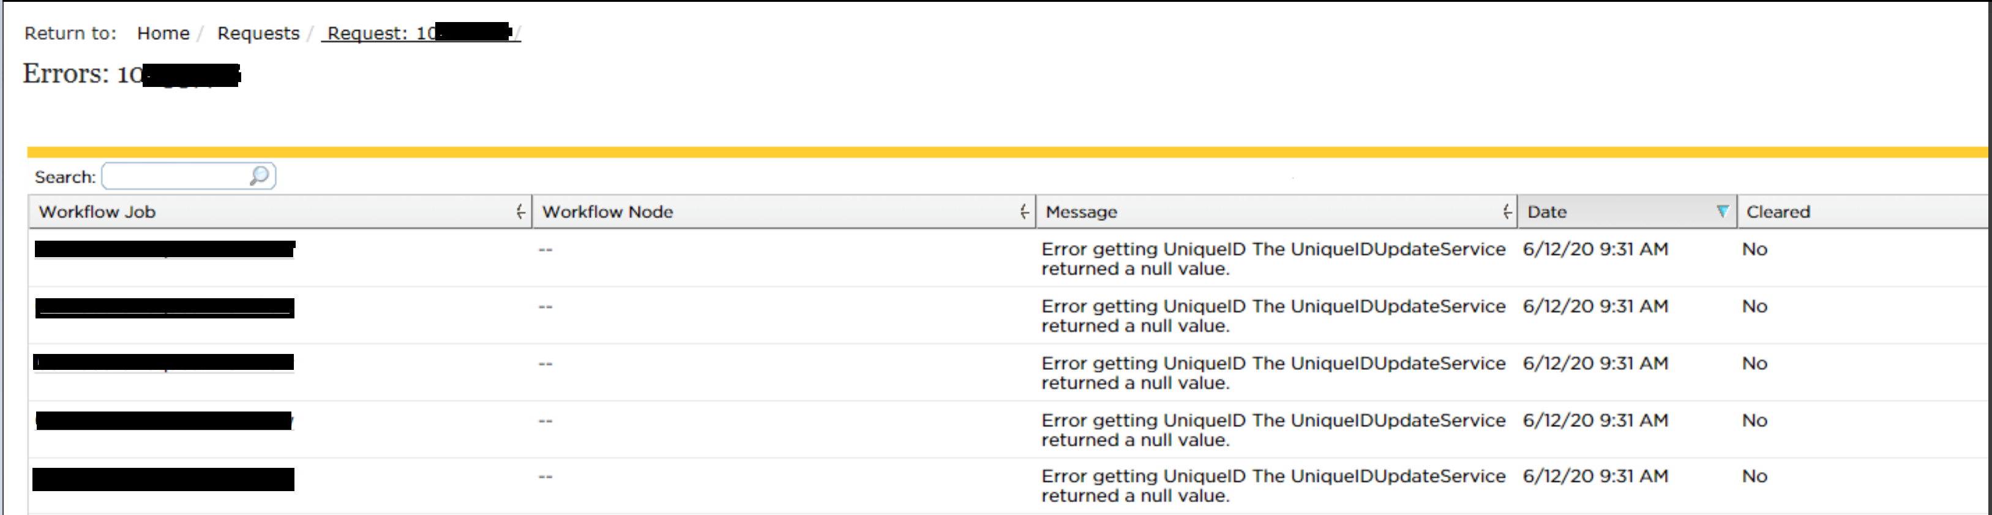The height and width of the screenshot is (515, 1992).
Task: Focus the Search text field
Action: 176,176
